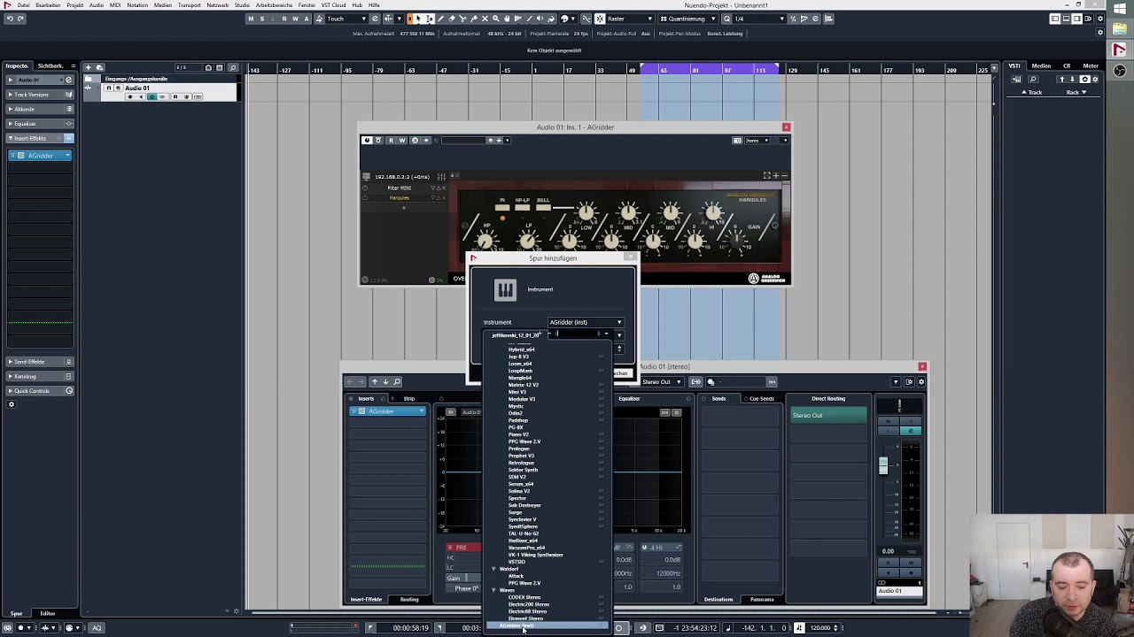This screenshot has width=1134, height=637.
Task: Click the add track plus button
Action: pyautogui.click(x=88, y=67)
